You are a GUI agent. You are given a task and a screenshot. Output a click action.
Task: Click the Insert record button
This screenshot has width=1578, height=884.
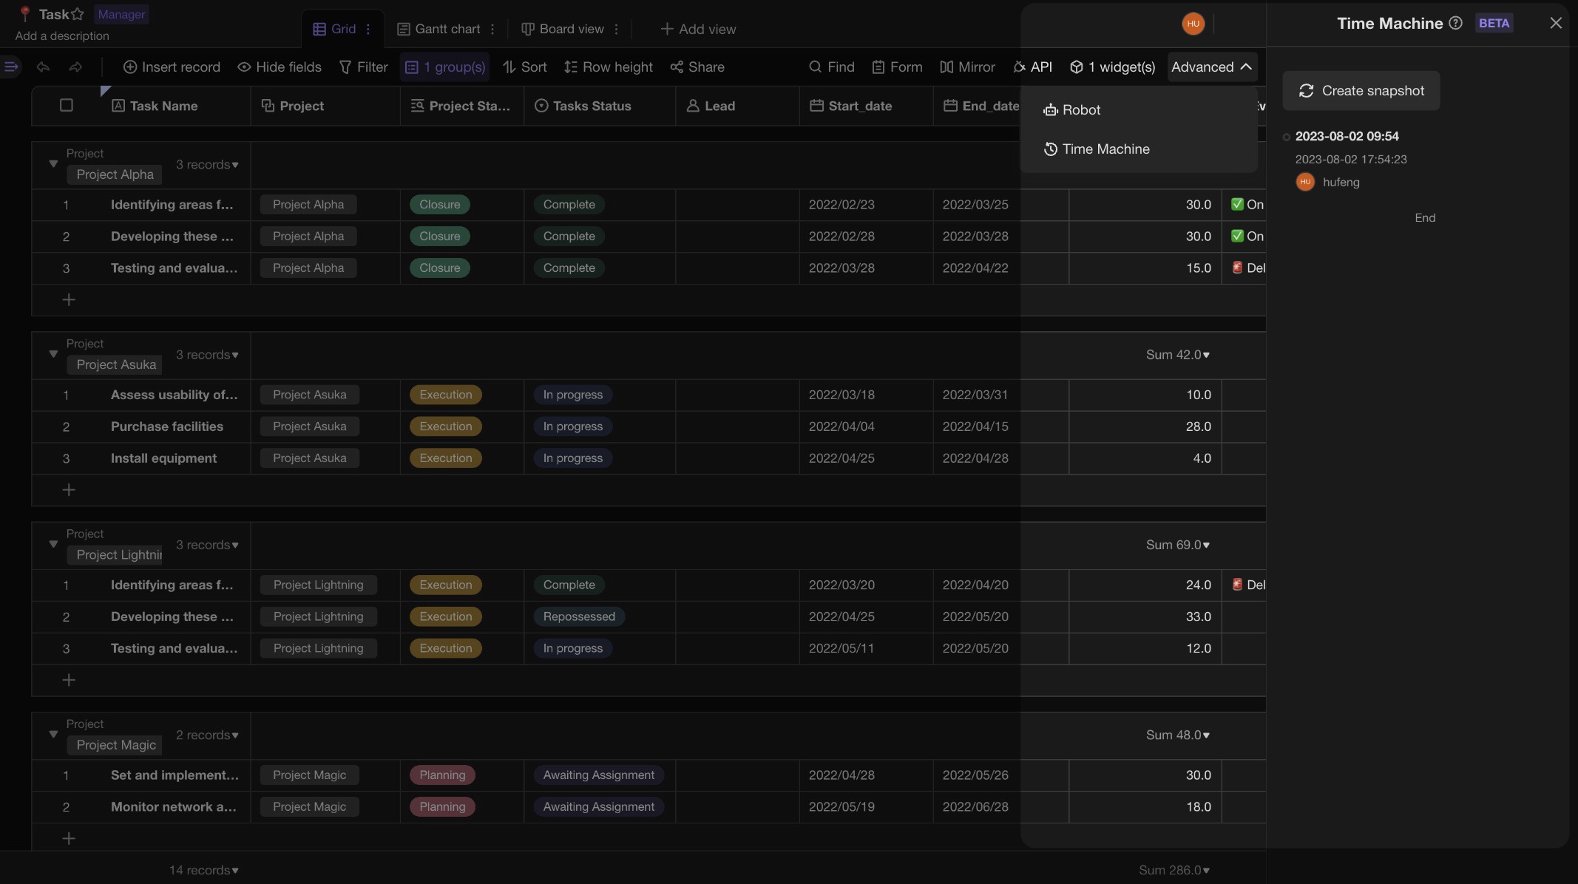point(172,67)
